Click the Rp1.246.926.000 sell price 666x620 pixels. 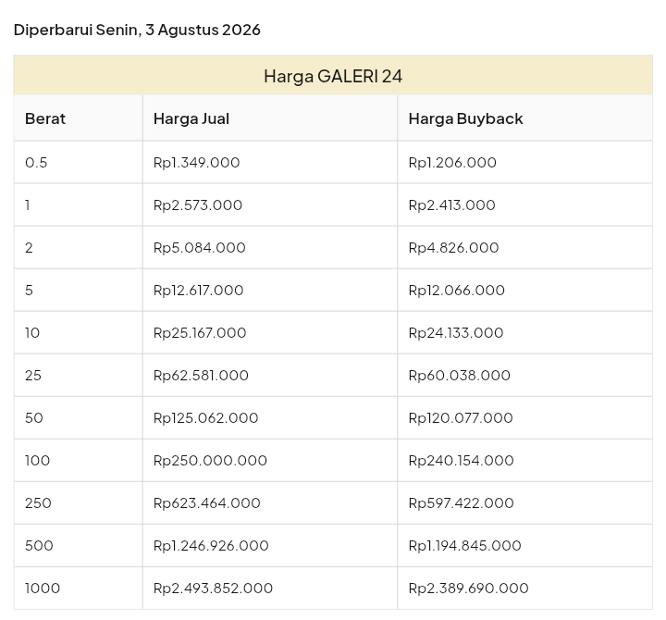(211, 545)
